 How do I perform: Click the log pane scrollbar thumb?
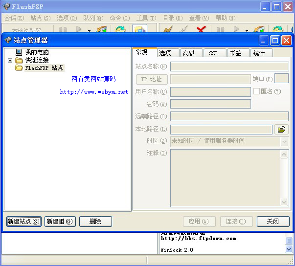click(289, 241)
